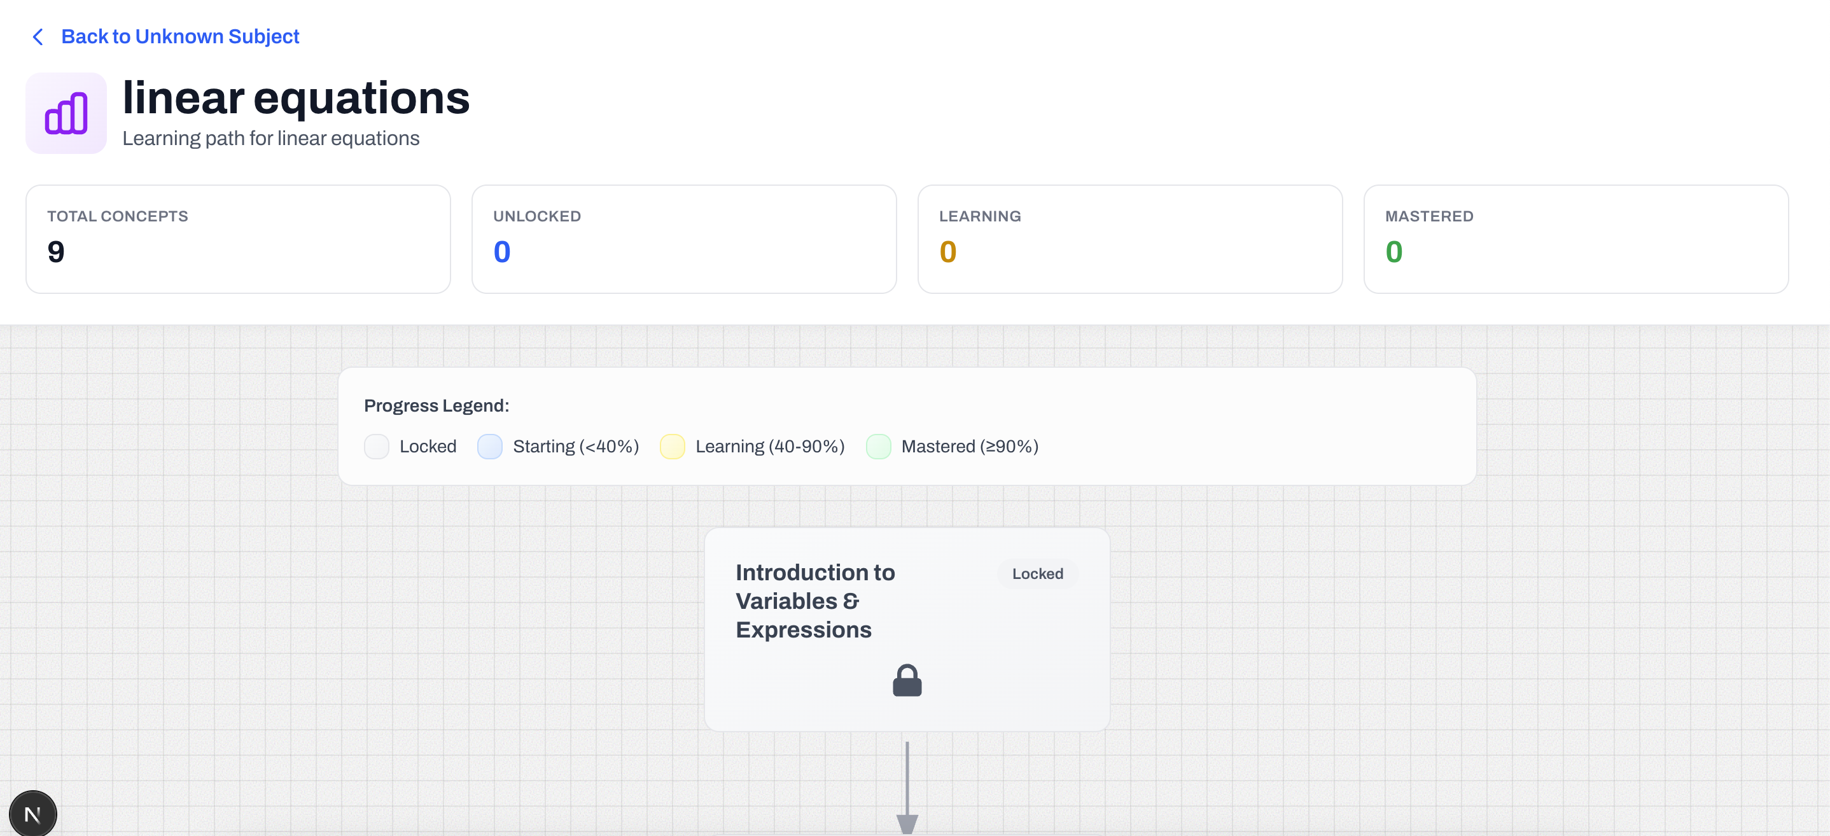The height and width of the screenshot is (836, 1830).
Task: Click the purple bar chart icon
Action: 66,114
